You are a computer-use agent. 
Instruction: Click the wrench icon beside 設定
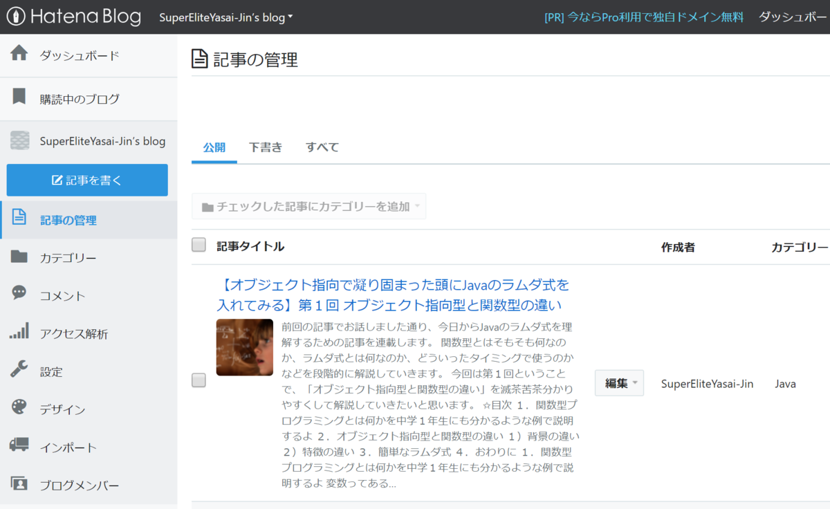pyautogui.click(x=19, y=370)
